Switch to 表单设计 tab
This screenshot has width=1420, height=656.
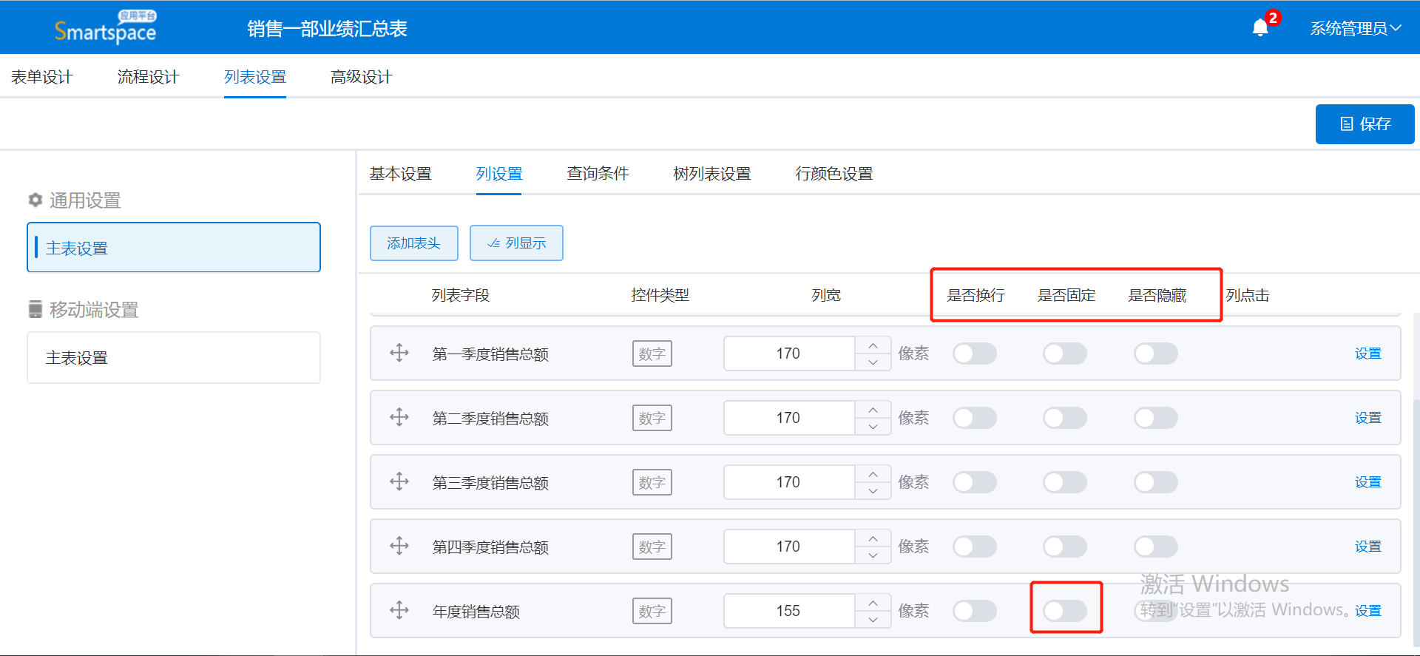[x=42, y=77]
